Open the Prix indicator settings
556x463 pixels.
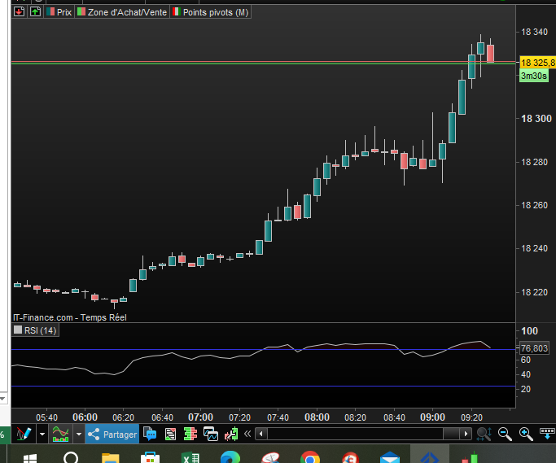59,12
